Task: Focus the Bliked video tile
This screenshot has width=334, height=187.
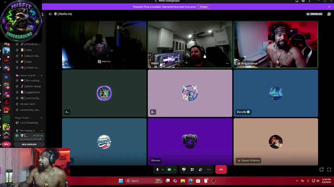Action: 190,44
